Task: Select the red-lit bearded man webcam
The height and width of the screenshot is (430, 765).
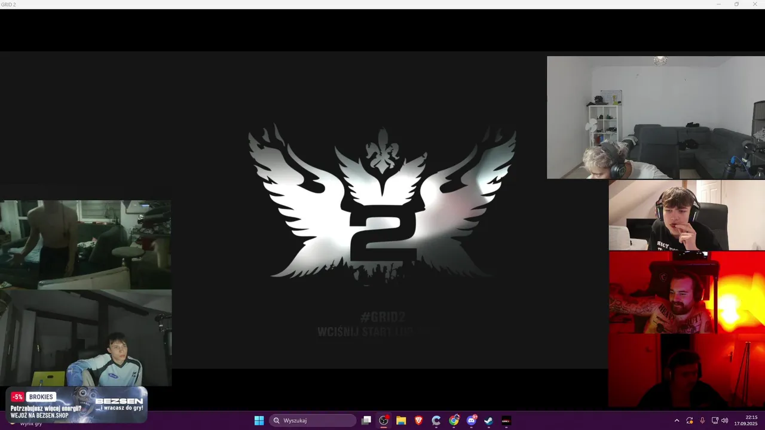Action: pyautogui.click(x=687, y=292)
